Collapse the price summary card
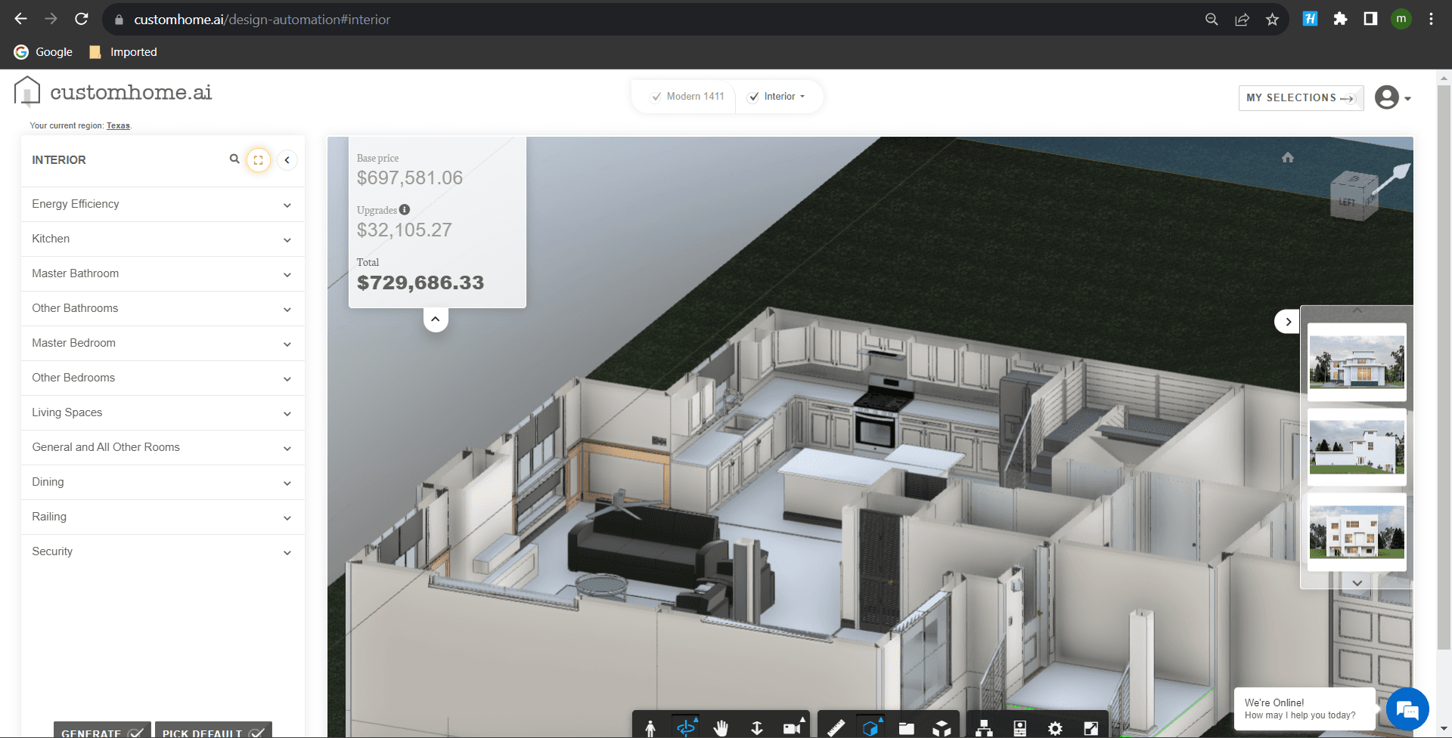This screenshot has height=738, width=1452. (436, 319)
